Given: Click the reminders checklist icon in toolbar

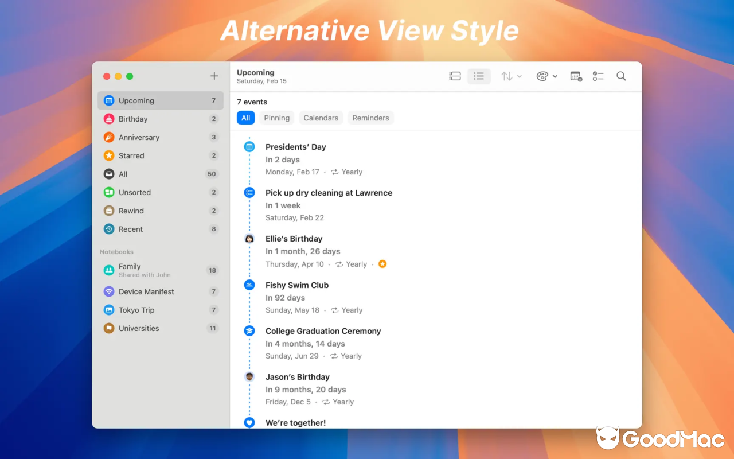Looking at the screenshot, I should (x=598, y=76).
